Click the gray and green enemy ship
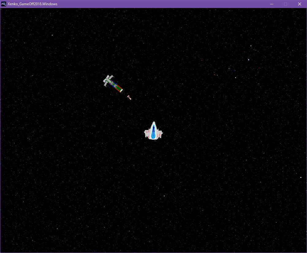The width and height of the screenshot is (307, 253). pos(113,84)
